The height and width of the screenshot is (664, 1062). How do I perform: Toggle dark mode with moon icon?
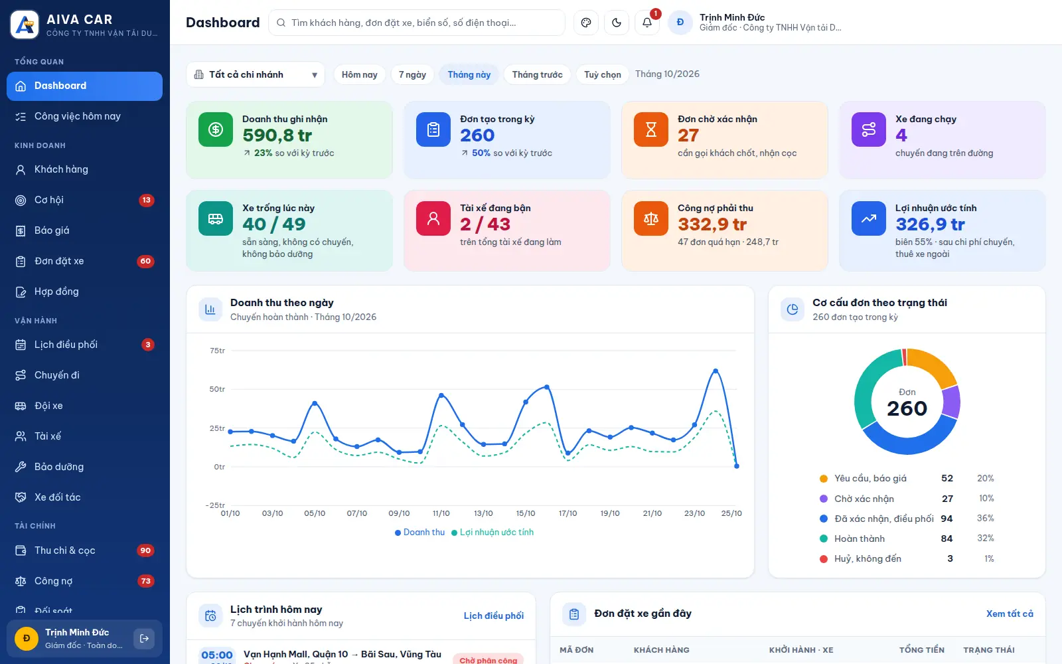(x=617, y=23)
